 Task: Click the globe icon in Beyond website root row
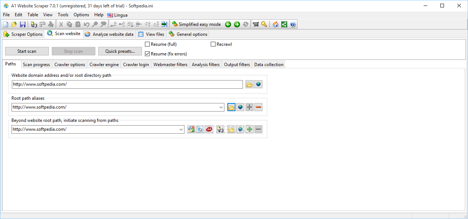240,129
